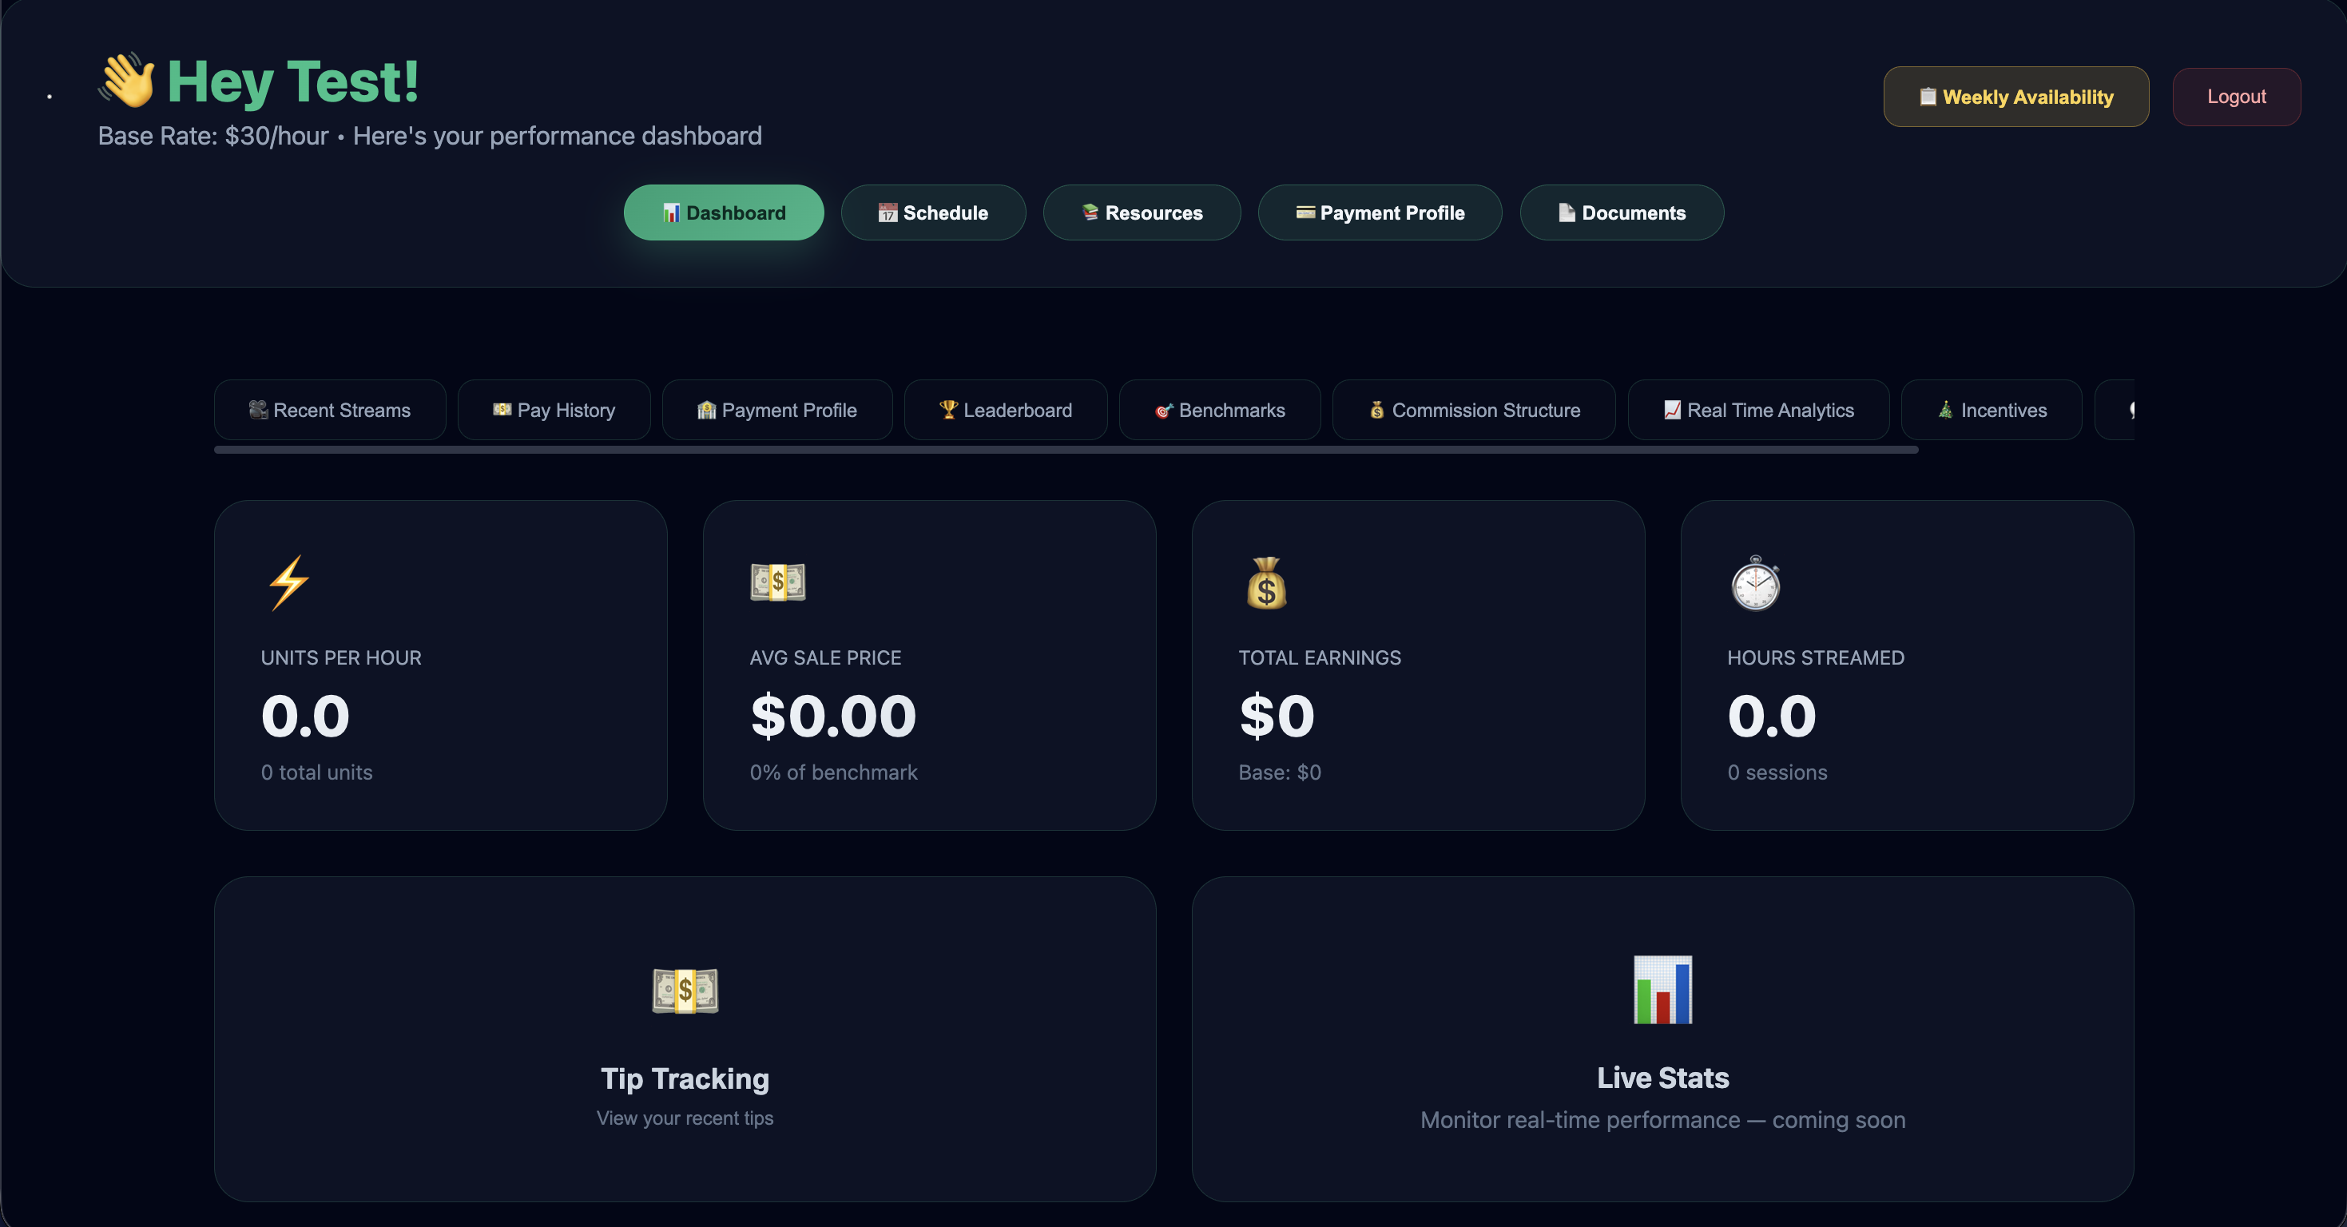Open the Incentives panel
This screenshot has width=2347, height=1227.
coord(1991,410)
